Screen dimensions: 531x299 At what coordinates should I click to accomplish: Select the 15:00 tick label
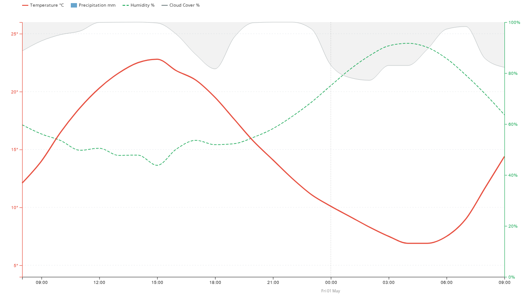(158, 282)
